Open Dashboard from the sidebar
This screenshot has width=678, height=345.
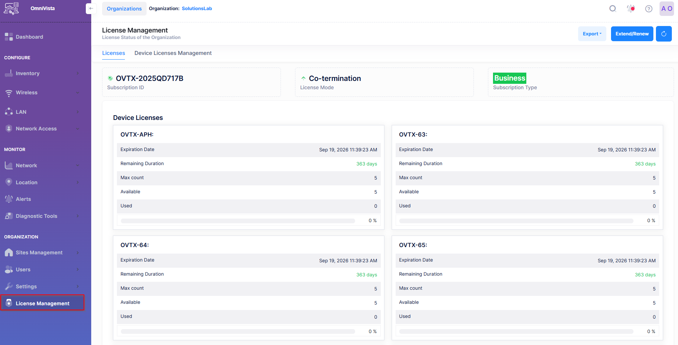29,37
